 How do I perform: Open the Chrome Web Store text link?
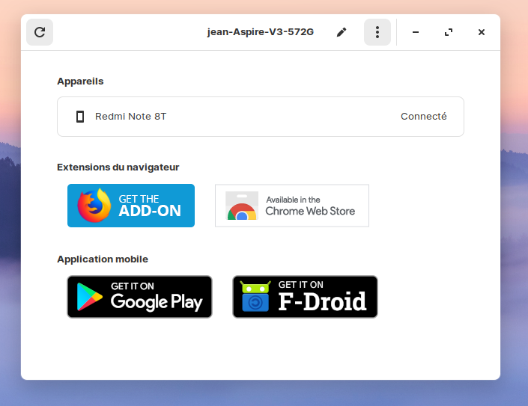tap(310, 206)
